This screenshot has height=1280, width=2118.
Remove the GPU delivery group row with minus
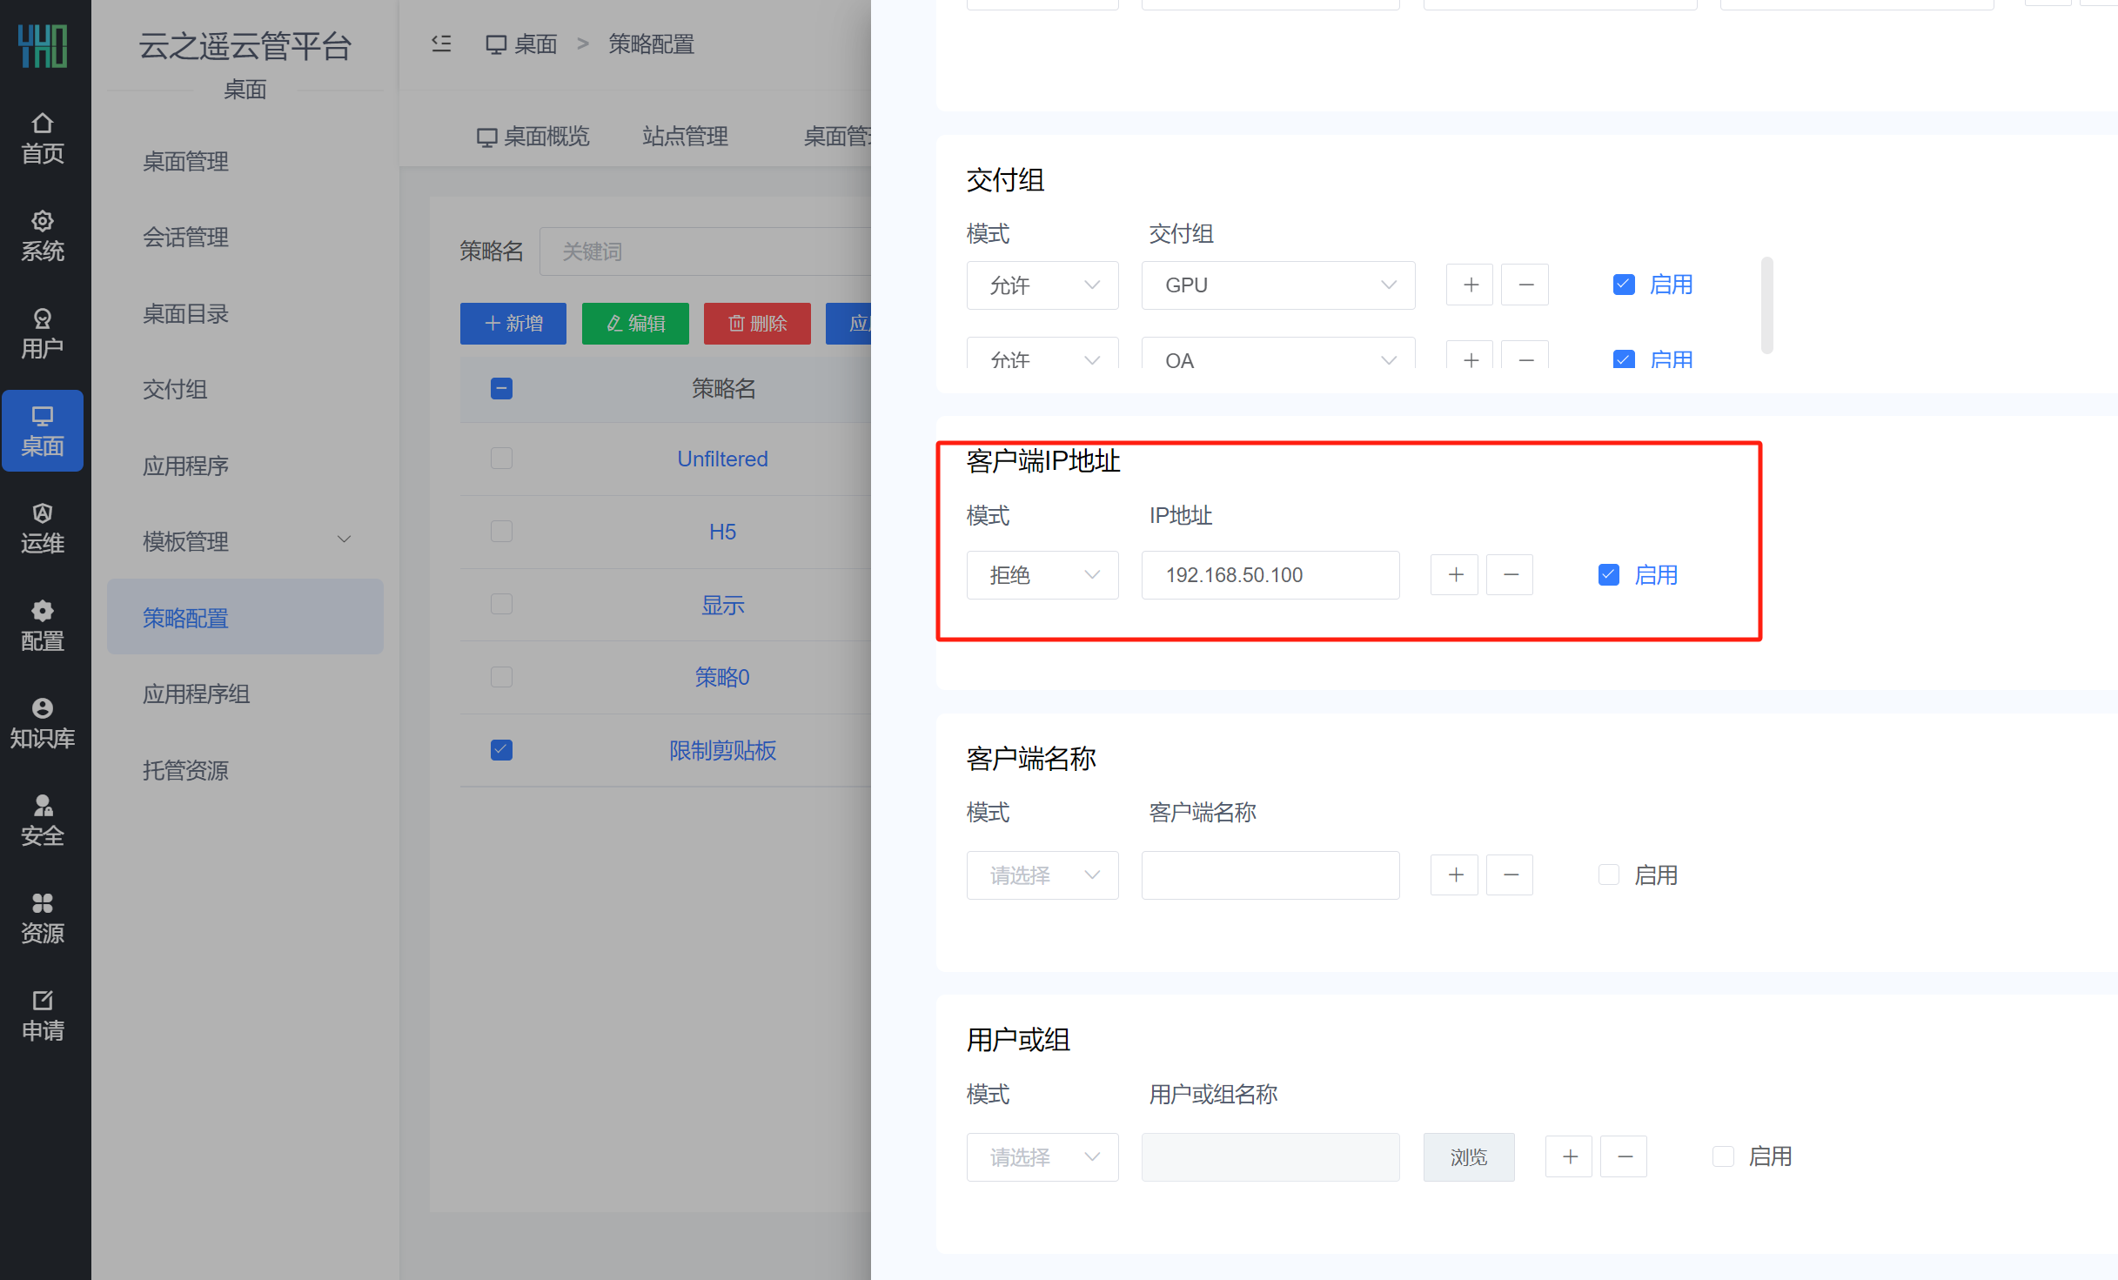(1525, 285)
